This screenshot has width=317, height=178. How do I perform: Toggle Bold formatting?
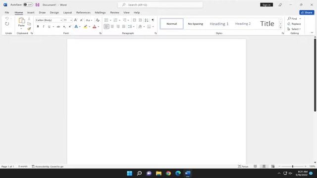(38, 26)
